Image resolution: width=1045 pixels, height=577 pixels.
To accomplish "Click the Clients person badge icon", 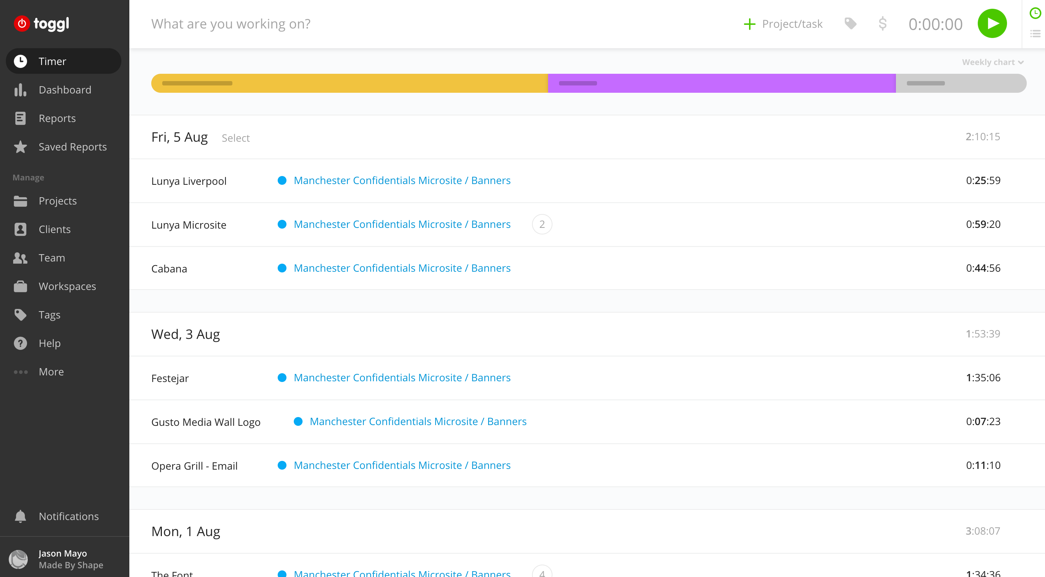I will [x=20, y=229].
